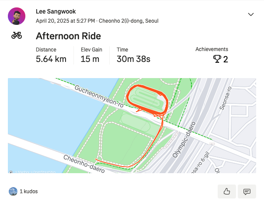Image resolution: width=264 pixels, height=205 pixels.
Task: View the 1 kudos list
Action: pyautogui.click(x=28, y=191)
